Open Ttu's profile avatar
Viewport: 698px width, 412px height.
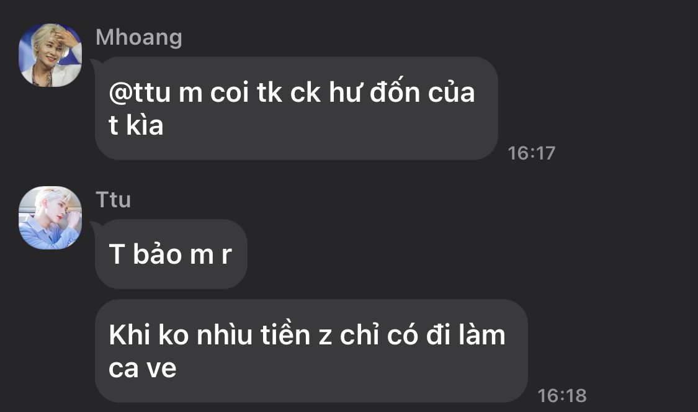(x=50, y=217)
